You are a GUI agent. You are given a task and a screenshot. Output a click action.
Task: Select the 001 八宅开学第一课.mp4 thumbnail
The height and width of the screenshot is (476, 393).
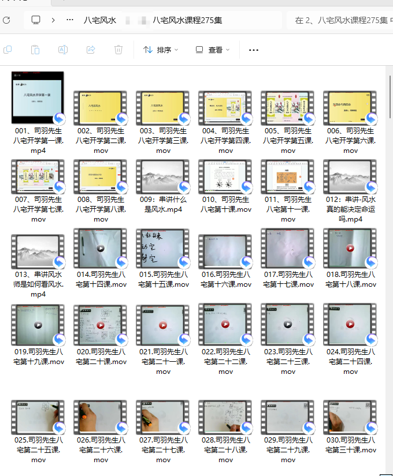point(38,98)
